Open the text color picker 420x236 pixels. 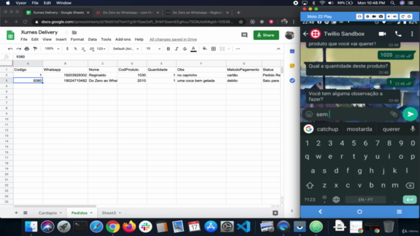point(194,49)
